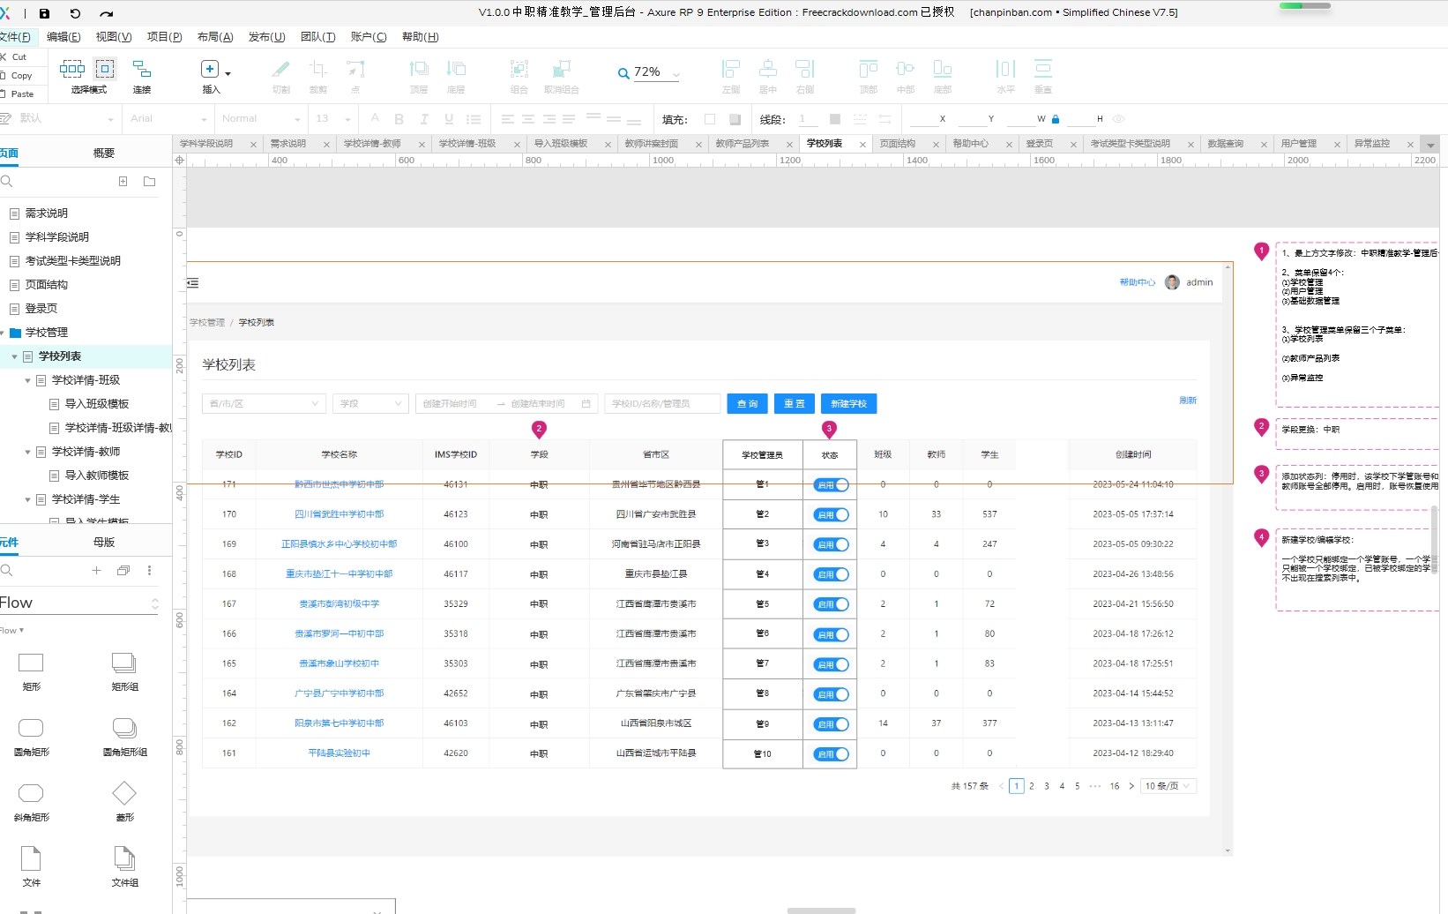Toggle status switch for row 管7
Screen dimensions: 1448x914
[x=831, y=664]
